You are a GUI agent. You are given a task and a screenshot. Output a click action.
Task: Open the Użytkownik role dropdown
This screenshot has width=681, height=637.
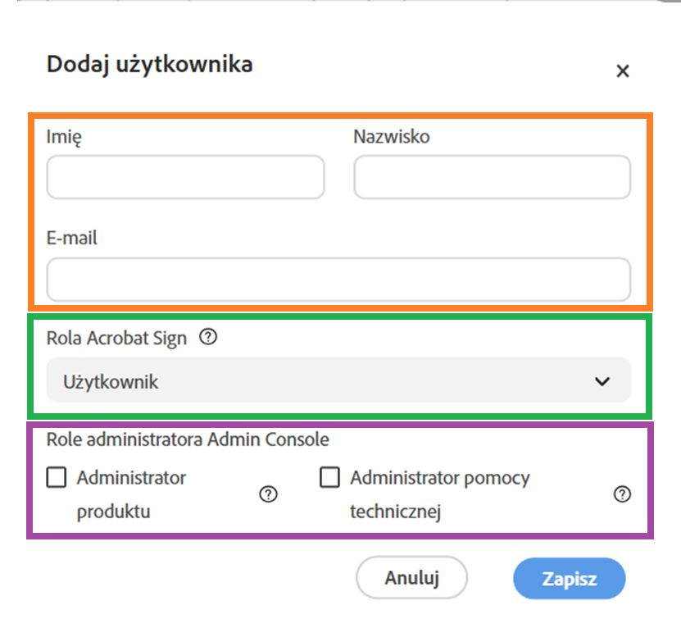pos(338,380)
